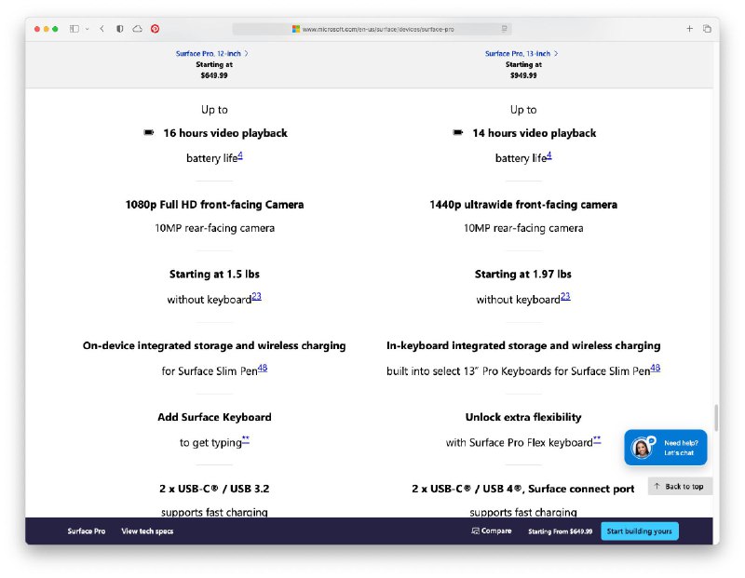Toggle the Safari sidebar icon

[74, 29]
